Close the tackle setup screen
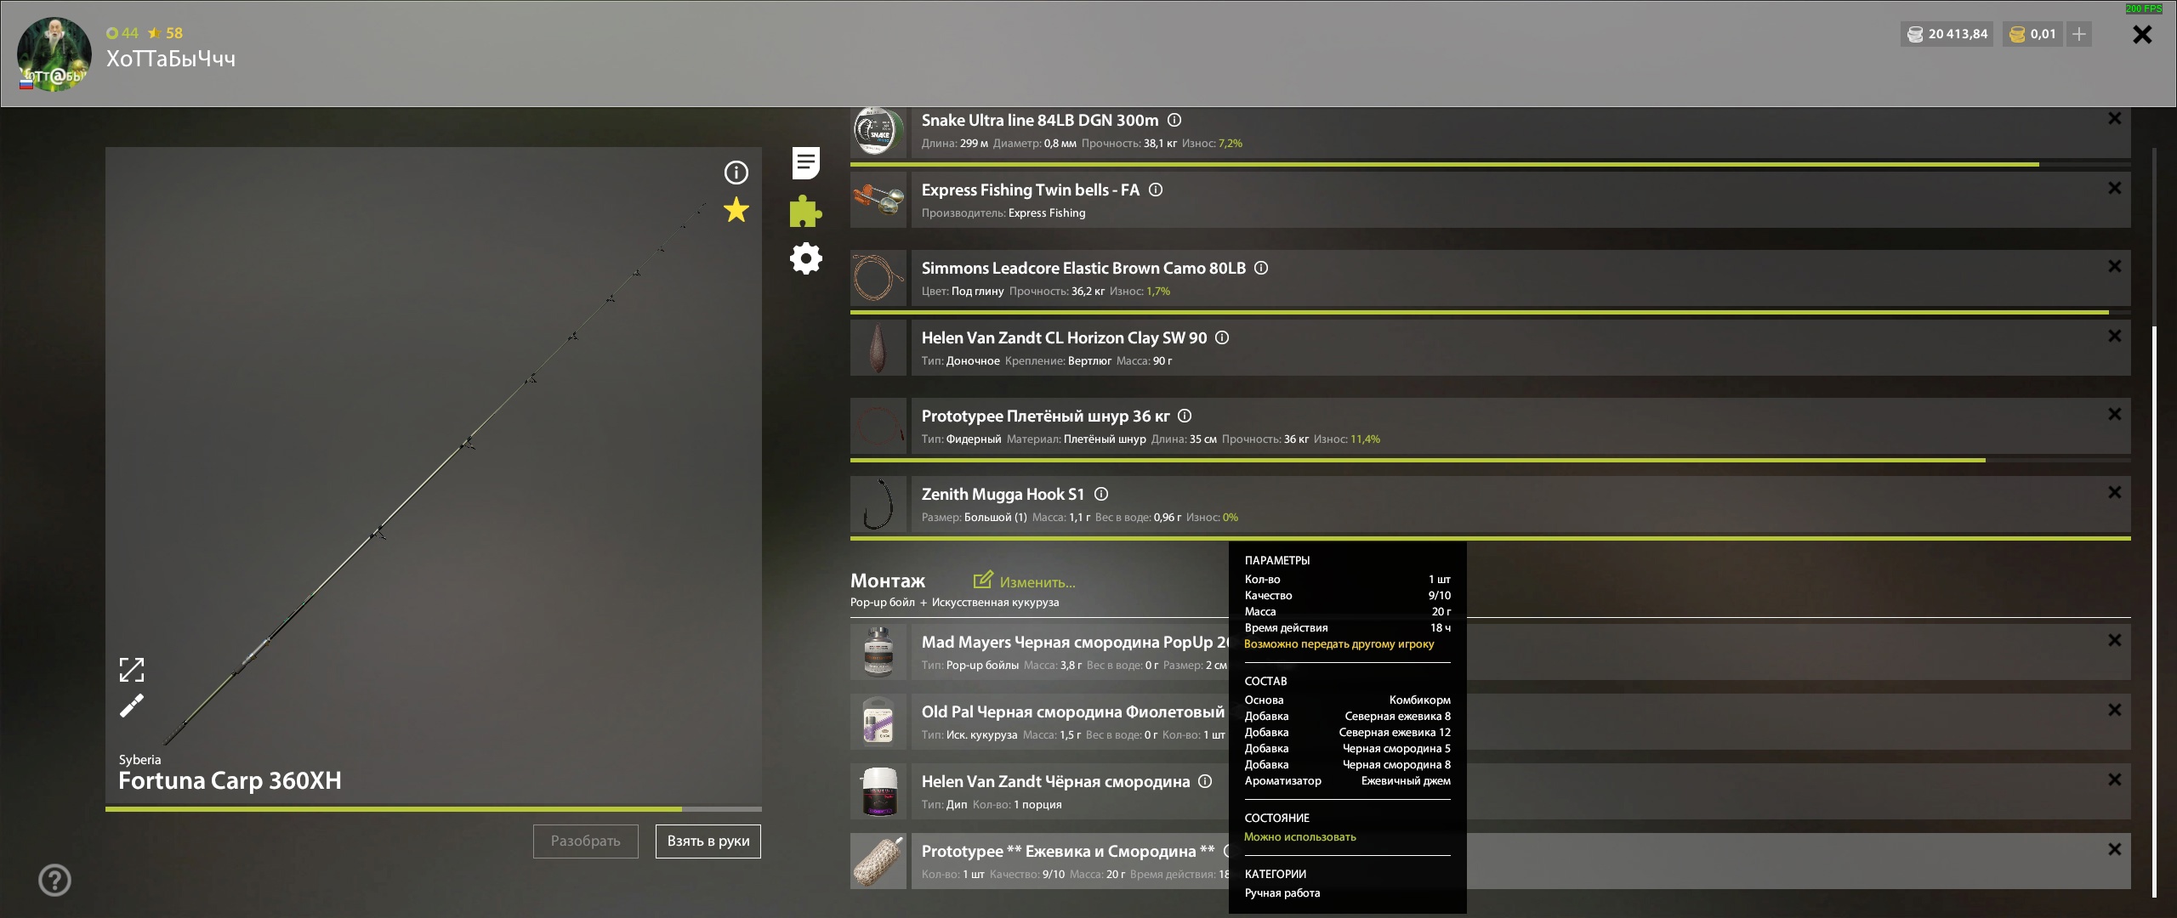Screen dimensions: 2177x918 pyautogui.click(x=2142, y=34)
